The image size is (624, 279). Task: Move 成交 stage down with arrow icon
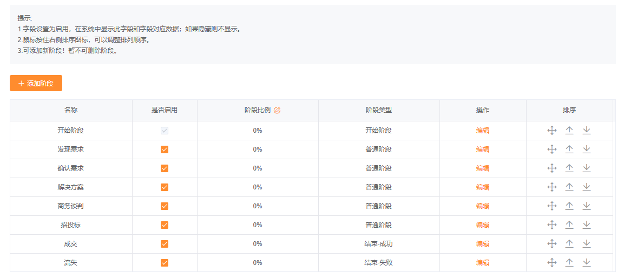tap(587, 244)
